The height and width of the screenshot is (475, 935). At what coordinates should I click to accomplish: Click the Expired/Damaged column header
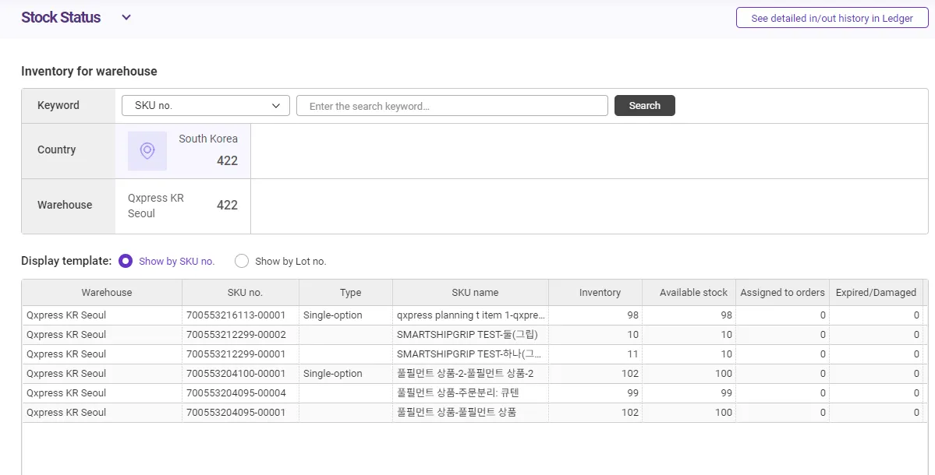876,293
